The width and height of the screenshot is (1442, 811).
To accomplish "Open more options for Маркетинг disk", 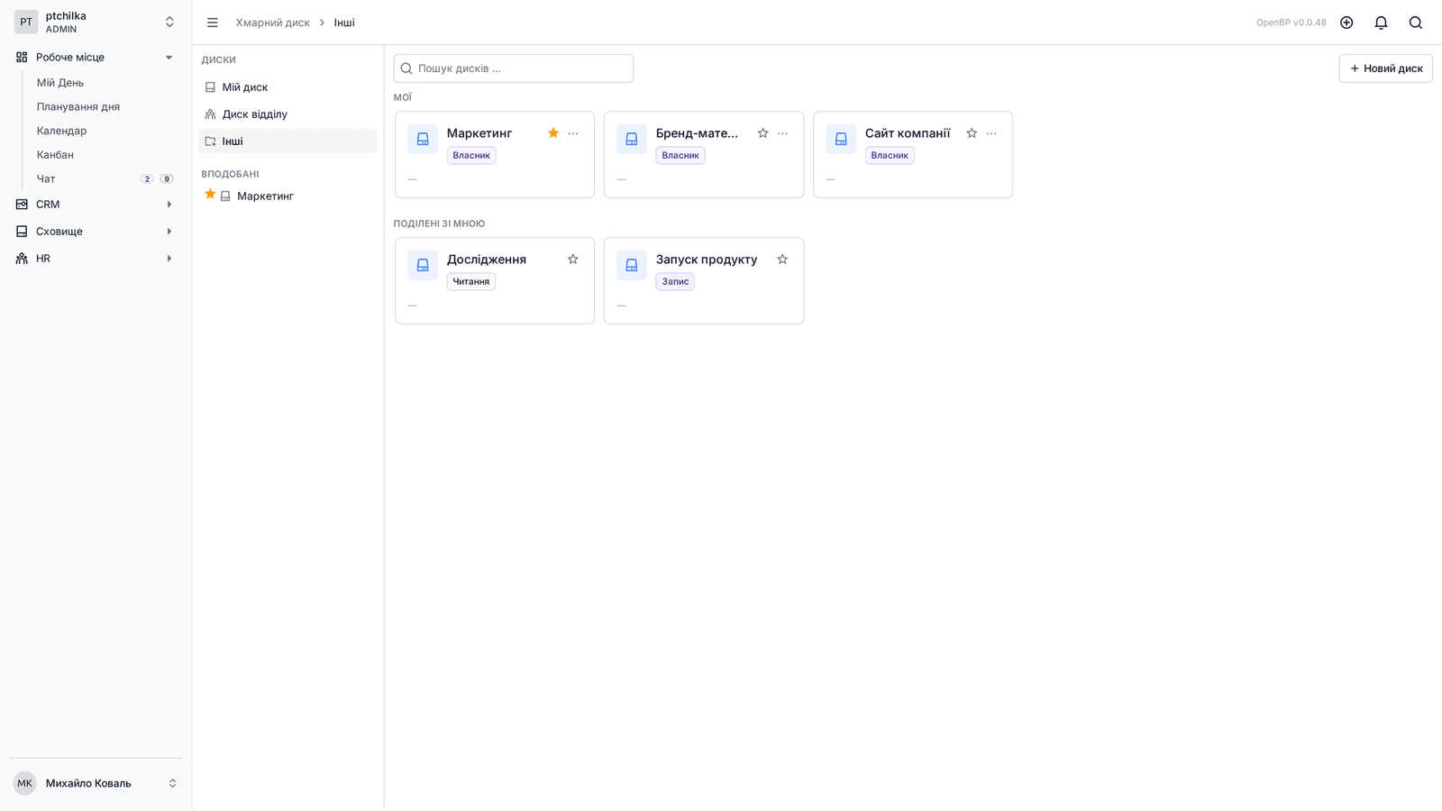I will point(573,133).
